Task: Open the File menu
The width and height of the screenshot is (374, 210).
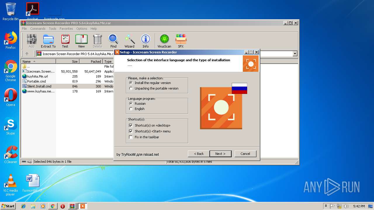Action: [24, 29]
